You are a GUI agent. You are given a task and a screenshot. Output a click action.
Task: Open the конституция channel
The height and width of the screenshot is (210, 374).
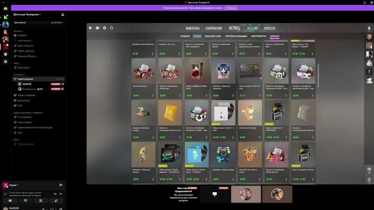tap(25, 122)
